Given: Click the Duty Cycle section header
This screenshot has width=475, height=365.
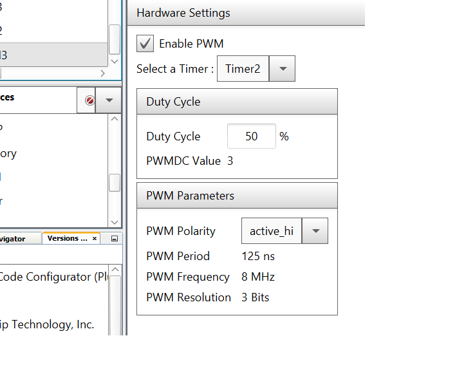Looking at the screenshot, I should [x=237, y=102].
